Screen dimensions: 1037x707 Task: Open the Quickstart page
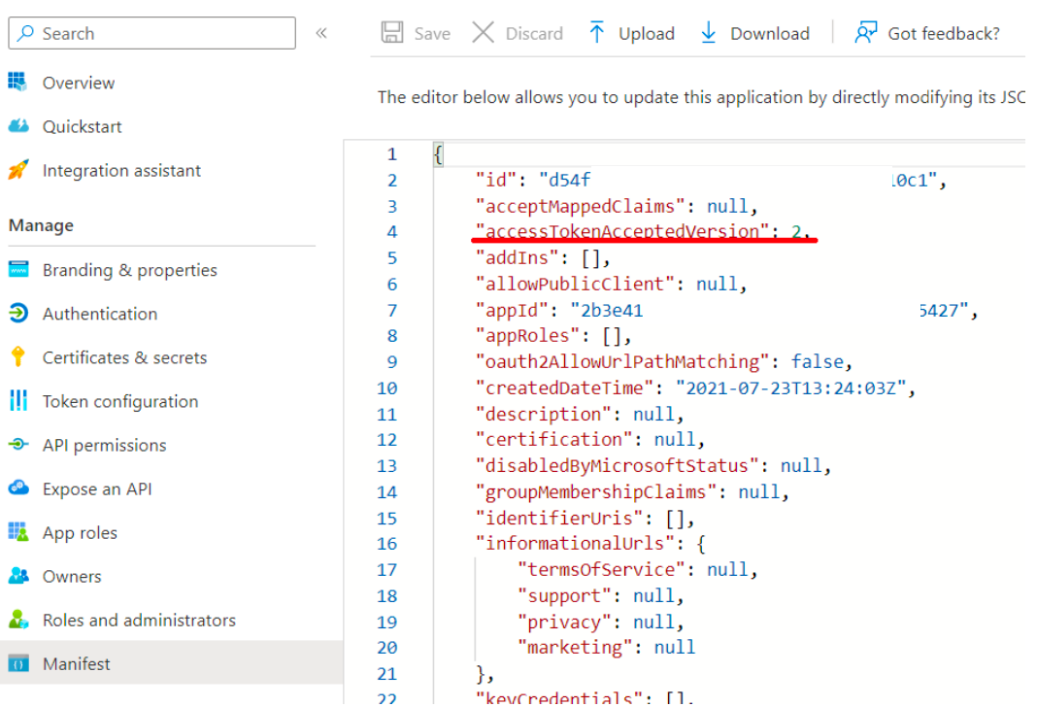click(82, 126)
